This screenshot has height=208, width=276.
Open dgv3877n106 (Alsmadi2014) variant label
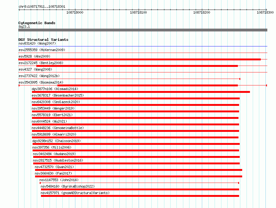click(55, 89)
